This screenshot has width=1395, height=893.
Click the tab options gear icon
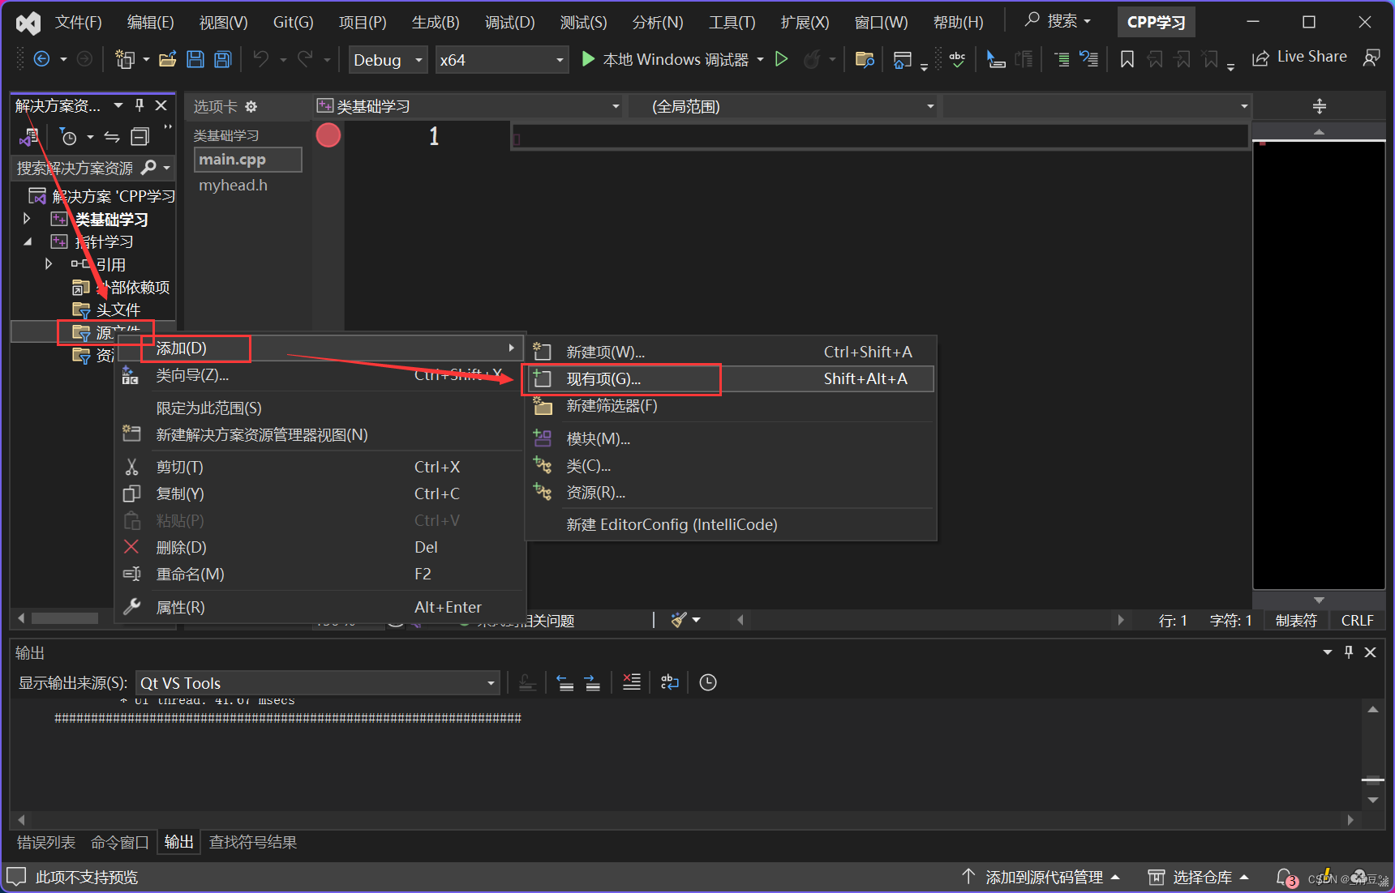tap(251, 107)
